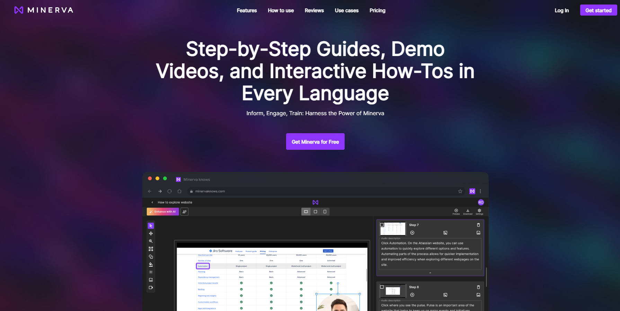Open the browser three-dot menu
Screen dimensions: 620x311
pyautogui.click(x=480, y=191)
